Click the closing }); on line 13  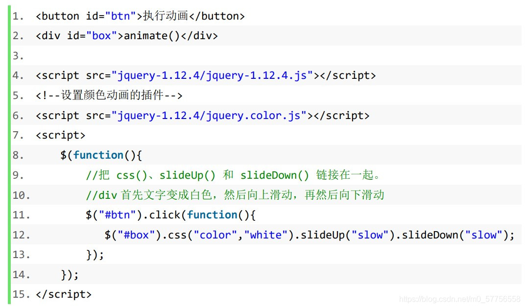[95, 255]
